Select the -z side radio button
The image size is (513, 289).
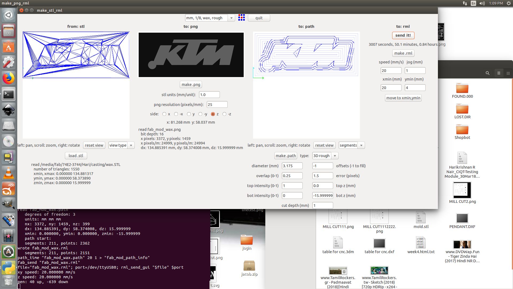pos(224,114)
